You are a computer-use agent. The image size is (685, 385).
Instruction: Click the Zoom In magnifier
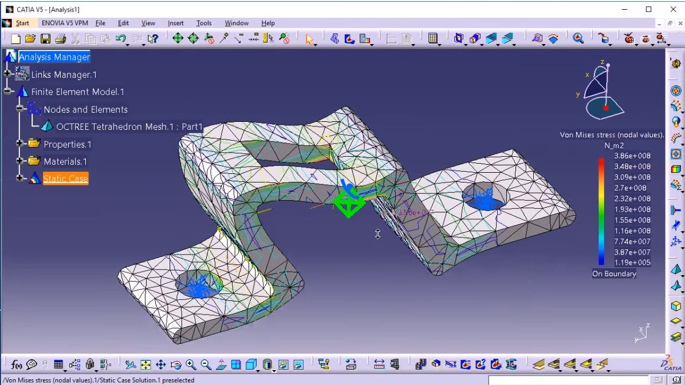click(191, 364)
